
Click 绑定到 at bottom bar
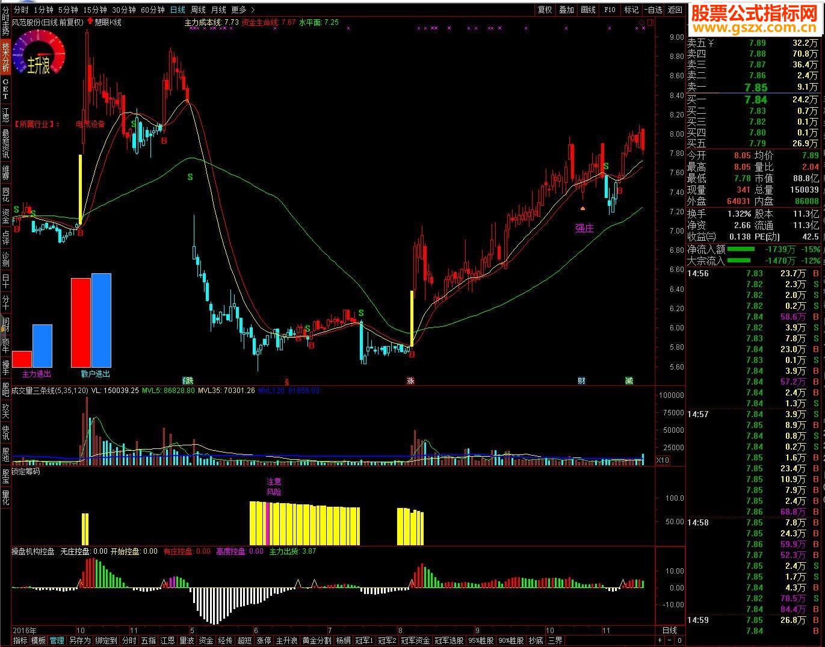105,640
